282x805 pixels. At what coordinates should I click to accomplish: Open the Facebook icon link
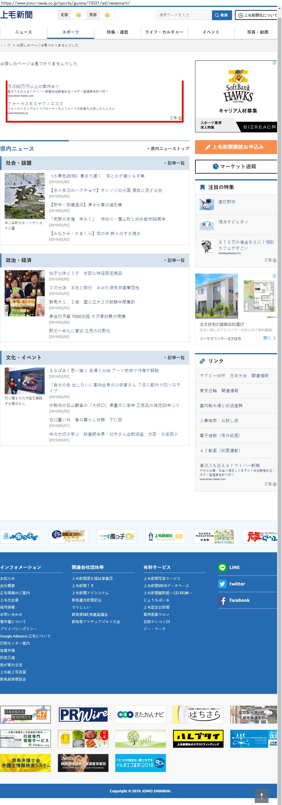(222, 600)
